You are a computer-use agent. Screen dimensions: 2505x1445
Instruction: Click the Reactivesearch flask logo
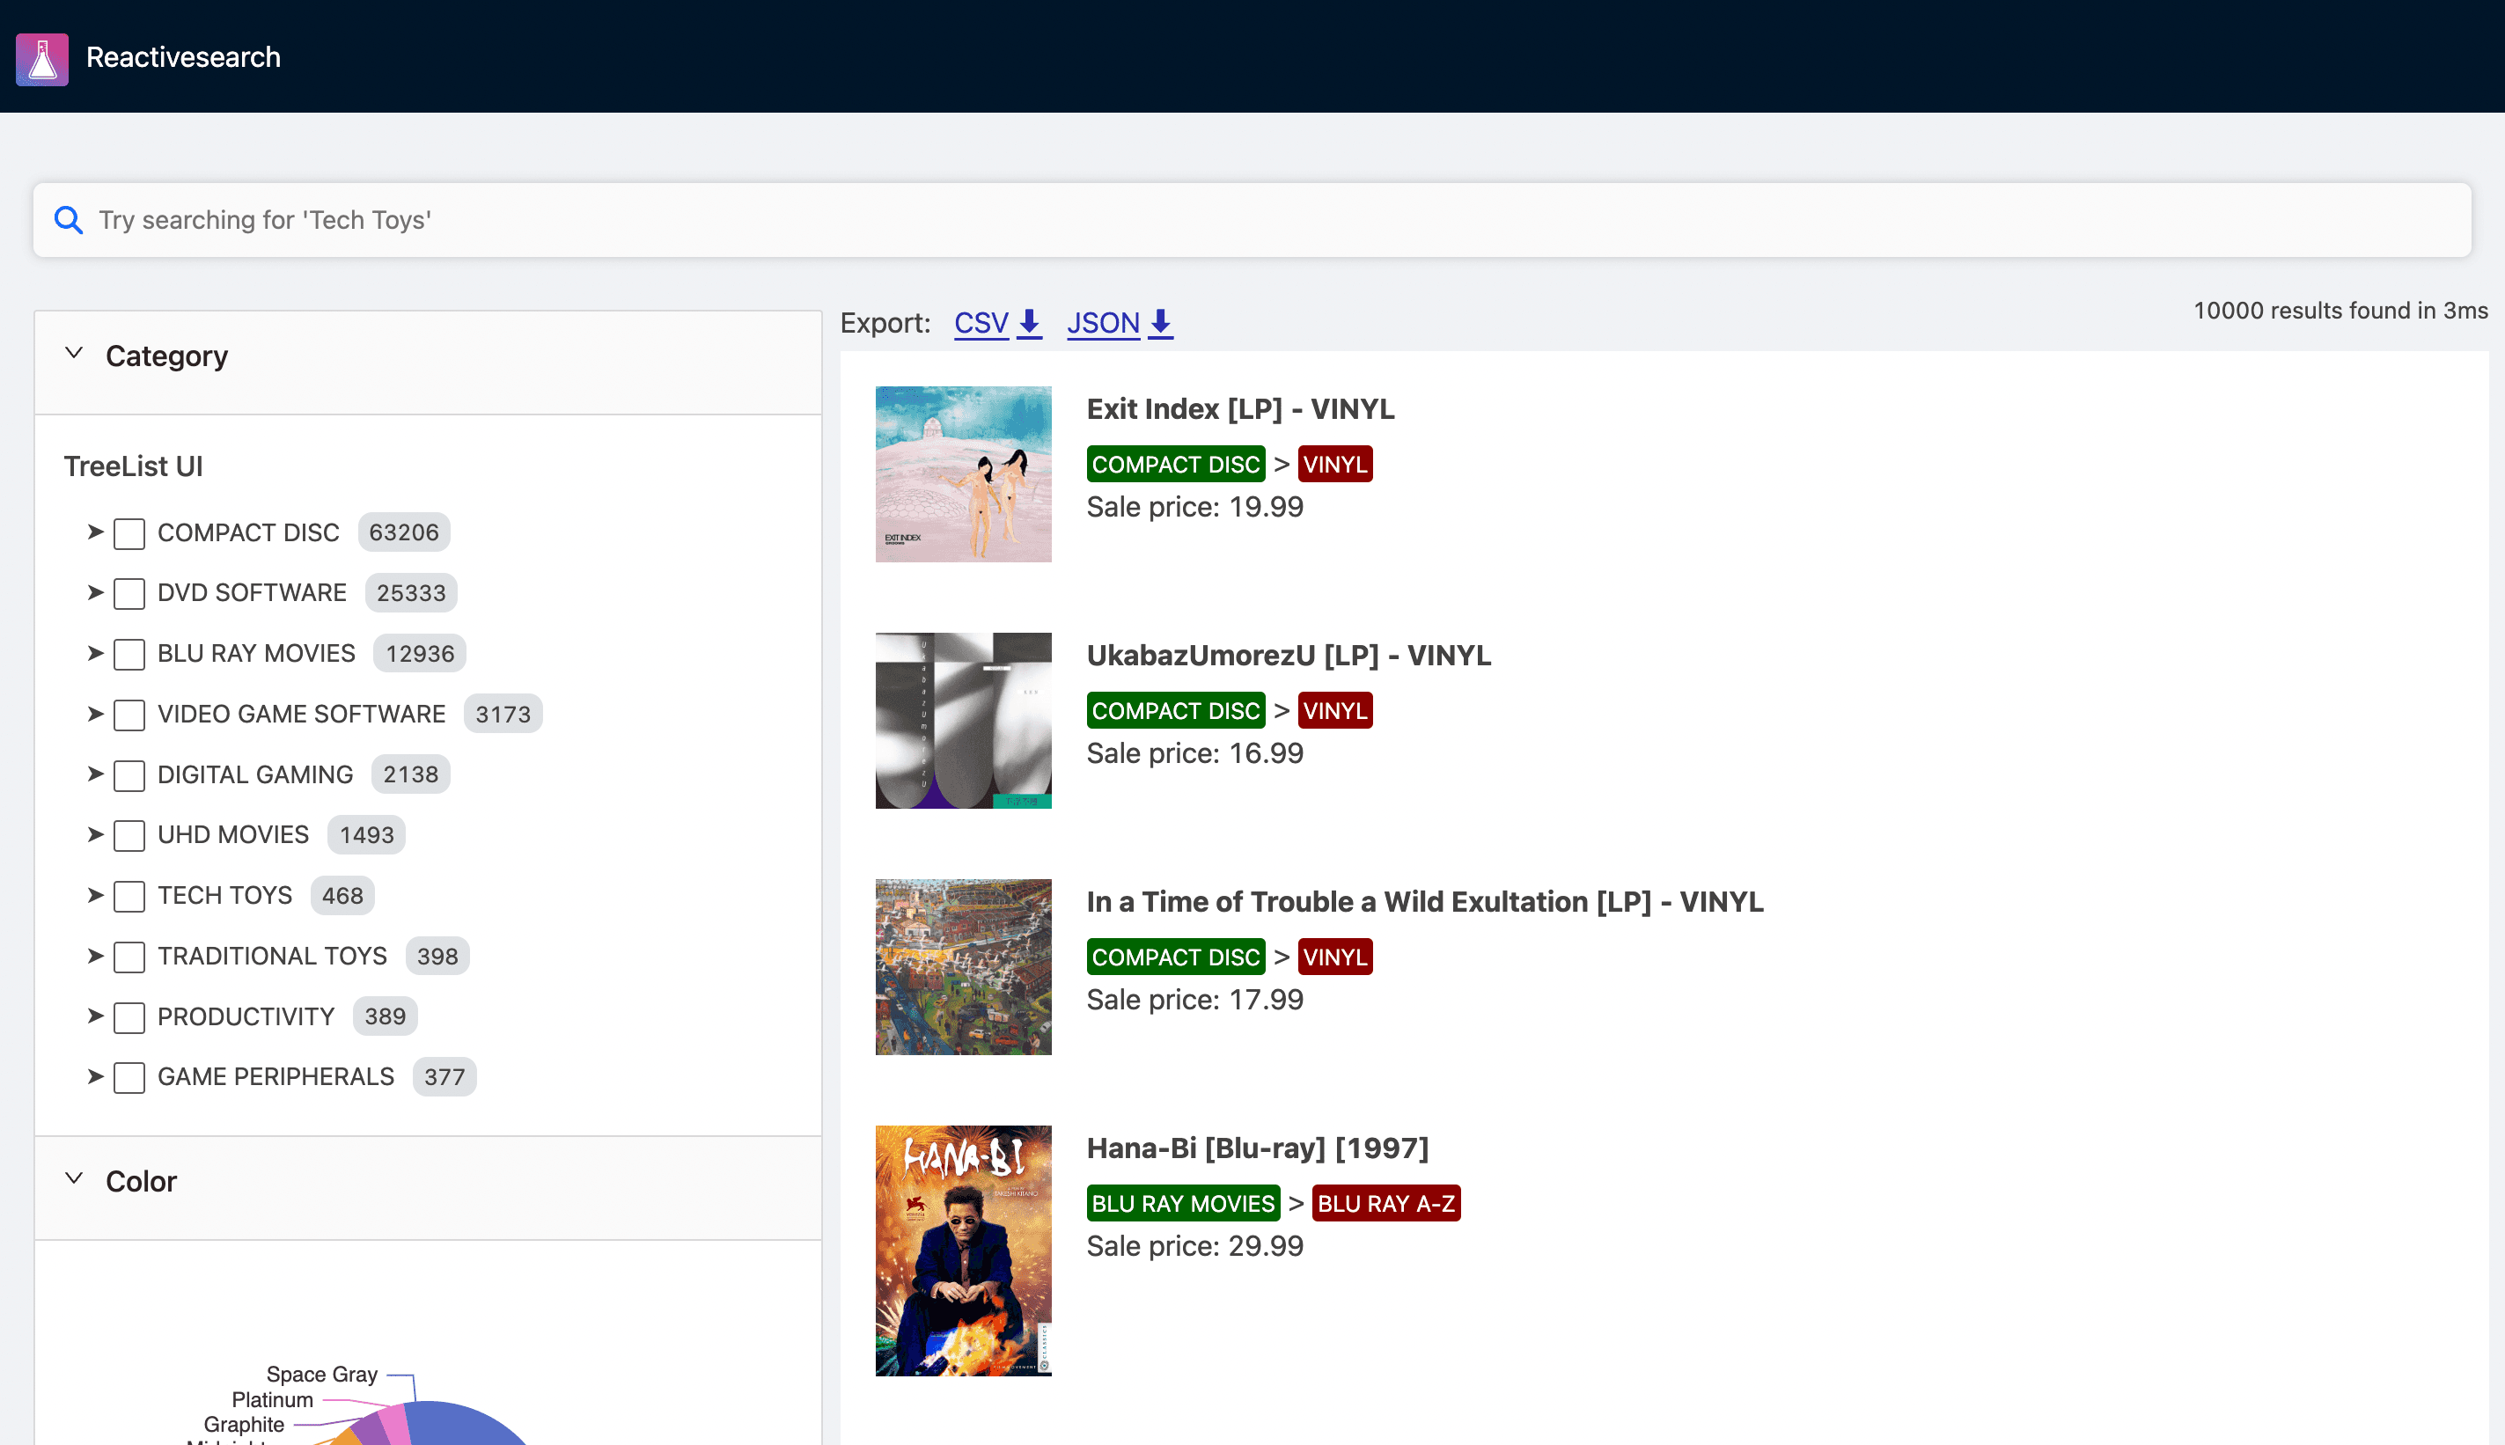pos(41,59)
